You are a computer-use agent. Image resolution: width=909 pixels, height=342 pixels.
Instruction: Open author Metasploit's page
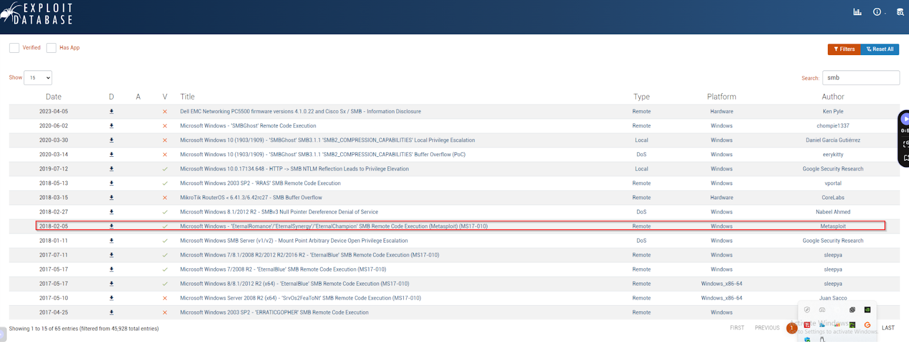click(833, 226)
